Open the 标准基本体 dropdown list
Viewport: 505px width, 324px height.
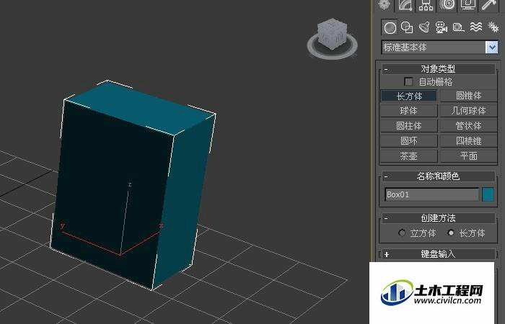pyautogui.click(x=492, y=48)
